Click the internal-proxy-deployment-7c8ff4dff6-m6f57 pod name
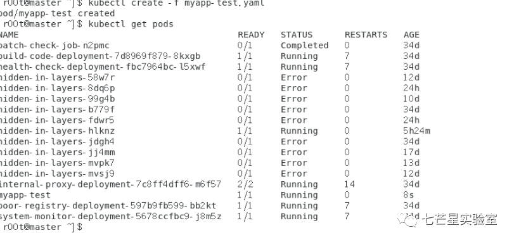This screenshot has height=242, width=514. [x=110, y=184]
